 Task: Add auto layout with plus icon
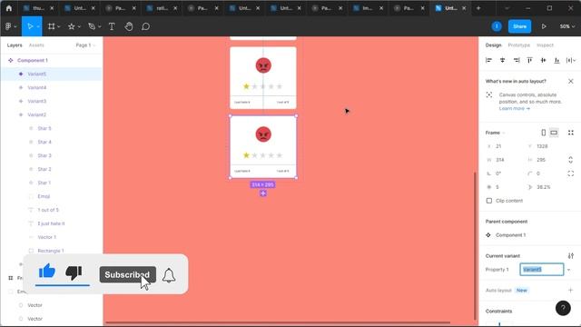(571, 291)
